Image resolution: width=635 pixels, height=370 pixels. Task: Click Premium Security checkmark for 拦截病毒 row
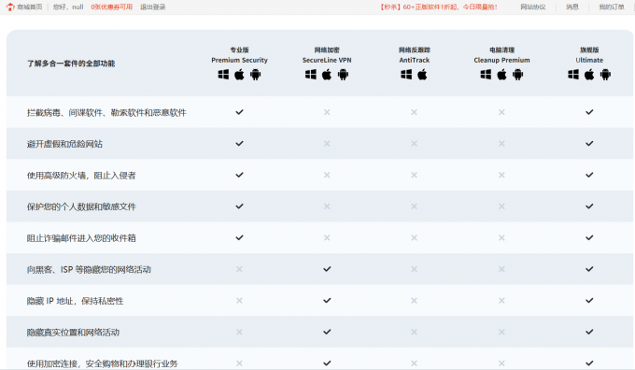click(239, 112)
